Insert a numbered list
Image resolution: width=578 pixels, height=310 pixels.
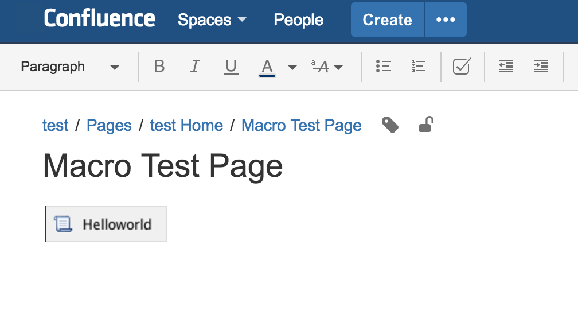pos(419,67)
